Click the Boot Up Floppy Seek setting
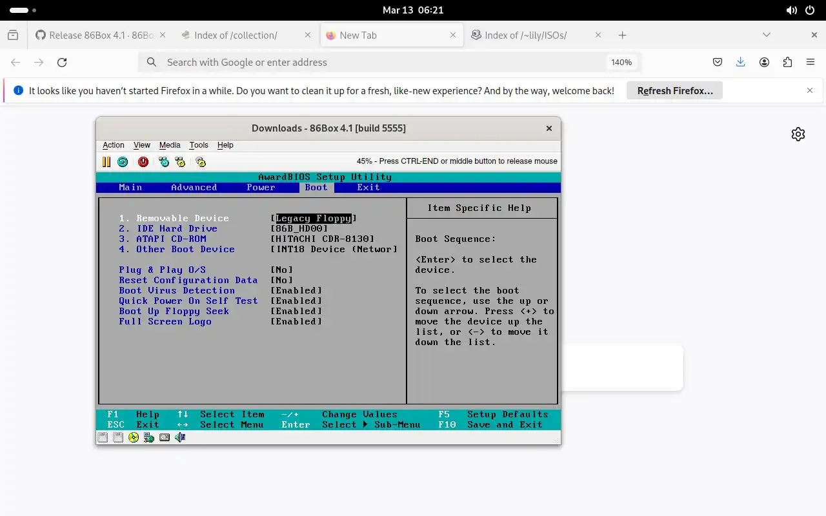826x516 pixels. pos(174,312)
